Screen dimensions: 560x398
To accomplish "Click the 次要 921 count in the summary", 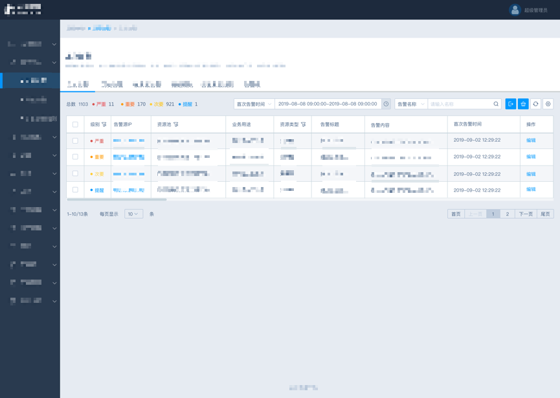I will 162,104.
